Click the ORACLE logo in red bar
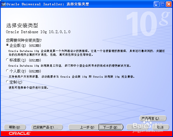Screen dimensions: 173x137 20,134
